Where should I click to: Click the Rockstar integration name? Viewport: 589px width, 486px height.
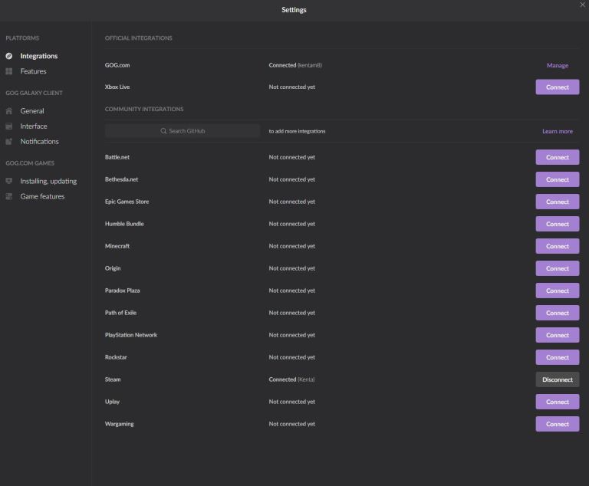(116, 356)
